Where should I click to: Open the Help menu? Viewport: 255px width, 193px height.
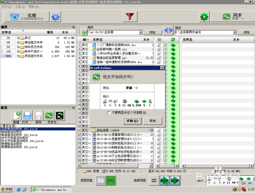point(34,7)
